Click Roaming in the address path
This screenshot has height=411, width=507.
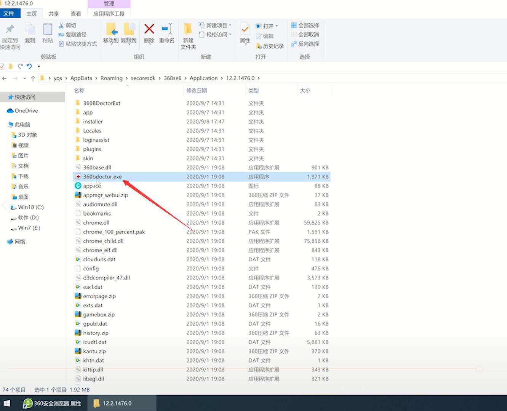[112, 78]
